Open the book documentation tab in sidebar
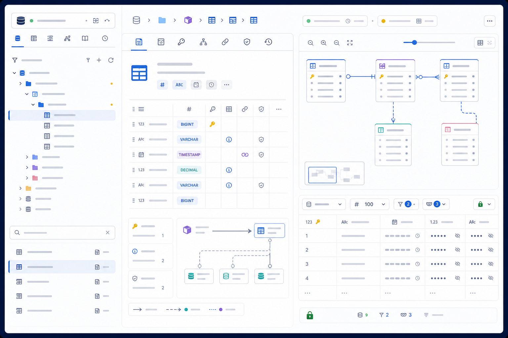Image resolution: width=508 pixels, height=338 pixels. click(85, 38)
